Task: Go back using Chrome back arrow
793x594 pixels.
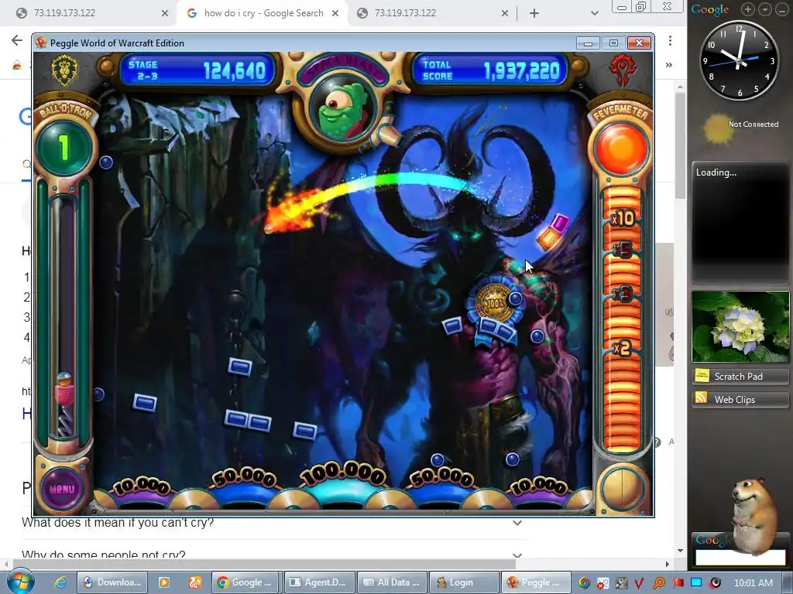Action: [x=17, y=40]
